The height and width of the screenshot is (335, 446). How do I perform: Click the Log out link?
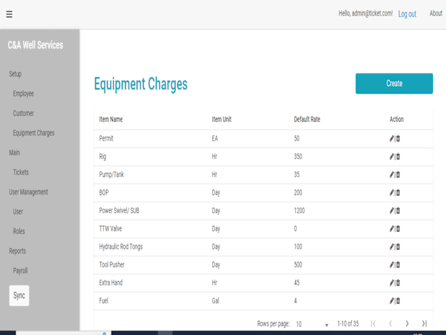point(407,14)
